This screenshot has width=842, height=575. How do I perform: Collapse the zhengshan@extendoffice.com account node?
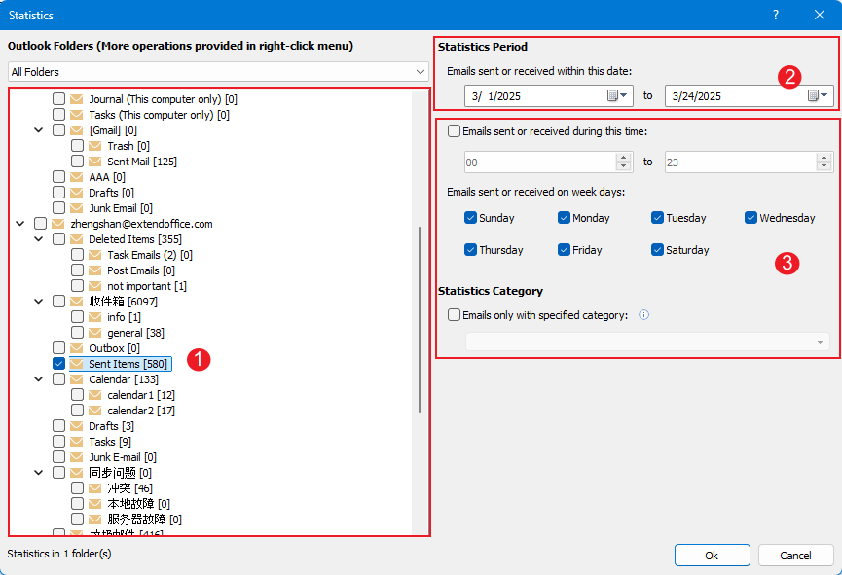pos(20,224)
